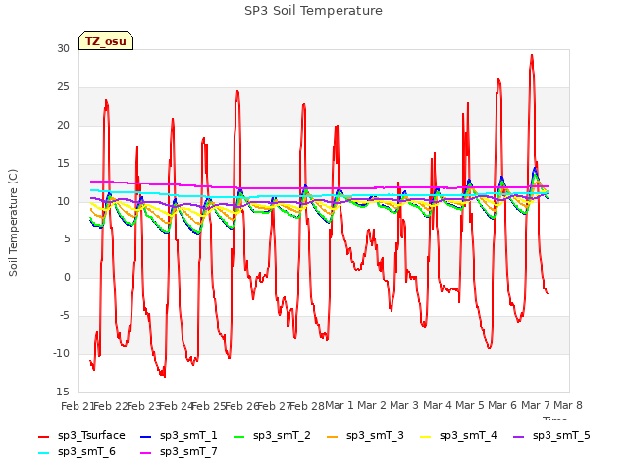628x471 pixels.
Task: Click the 15 y-axis tick label
Action: (x=63, y=164)
